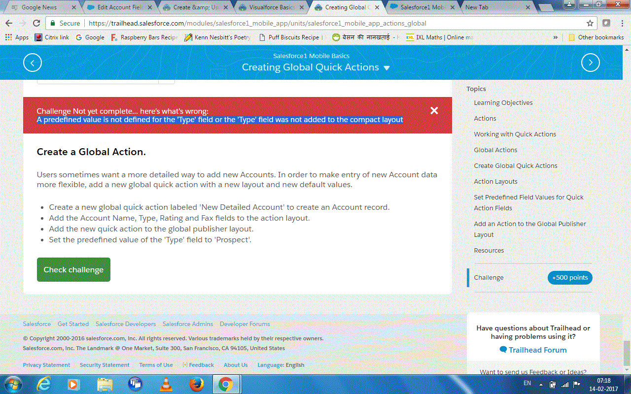Jump to the Challenge section link
The width and height of the screenshot is (631, 394).
[489, 277]
